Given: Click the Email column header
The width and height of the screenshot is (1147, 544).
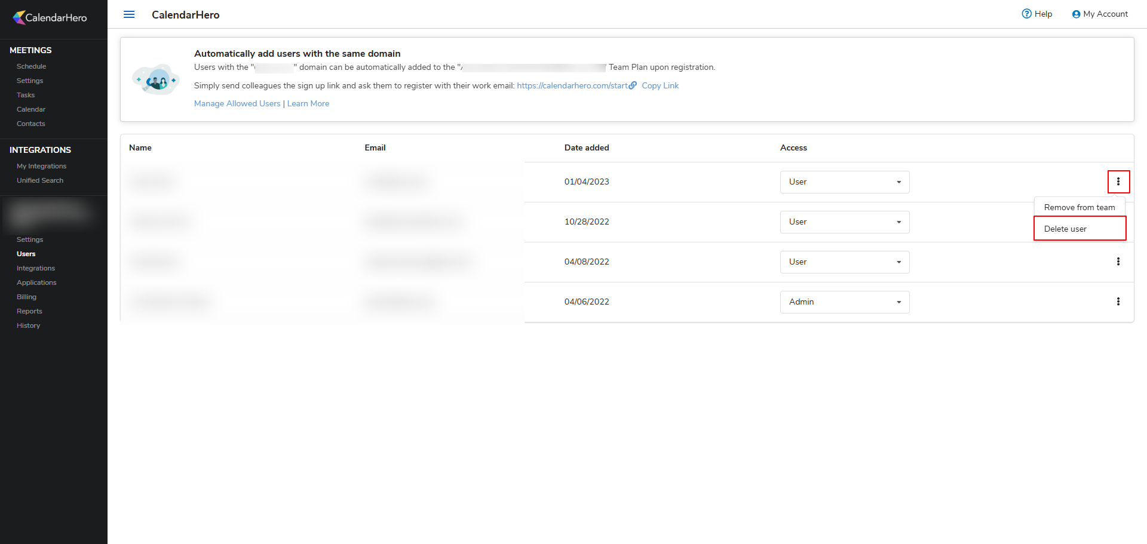Looking at the screenshot, I should 375,147.
